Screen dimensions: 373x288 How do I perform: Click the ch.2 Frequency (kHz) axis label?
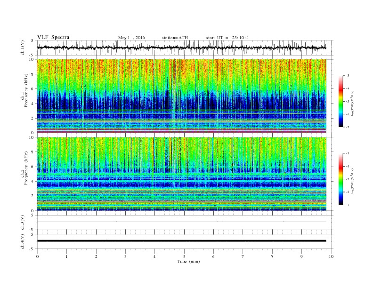24,168
